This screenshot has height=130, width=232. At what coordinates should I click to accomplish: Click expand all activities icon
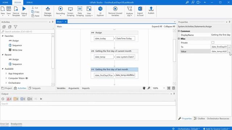click(4, 27)
